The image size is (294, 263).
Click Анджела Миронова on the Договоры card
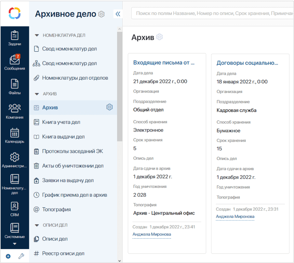point(235,217)
